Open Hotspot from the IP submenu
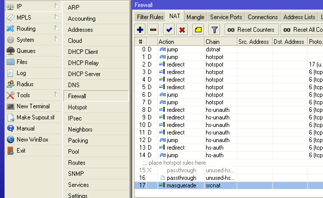 96,107
